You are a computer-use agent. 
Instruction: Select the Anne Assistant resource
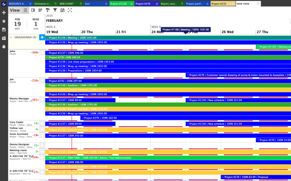[x=19, y=134]
